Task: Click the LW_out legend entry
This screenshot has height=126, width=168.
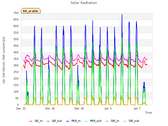Action: pyautogui.click(x=54, y=121)
